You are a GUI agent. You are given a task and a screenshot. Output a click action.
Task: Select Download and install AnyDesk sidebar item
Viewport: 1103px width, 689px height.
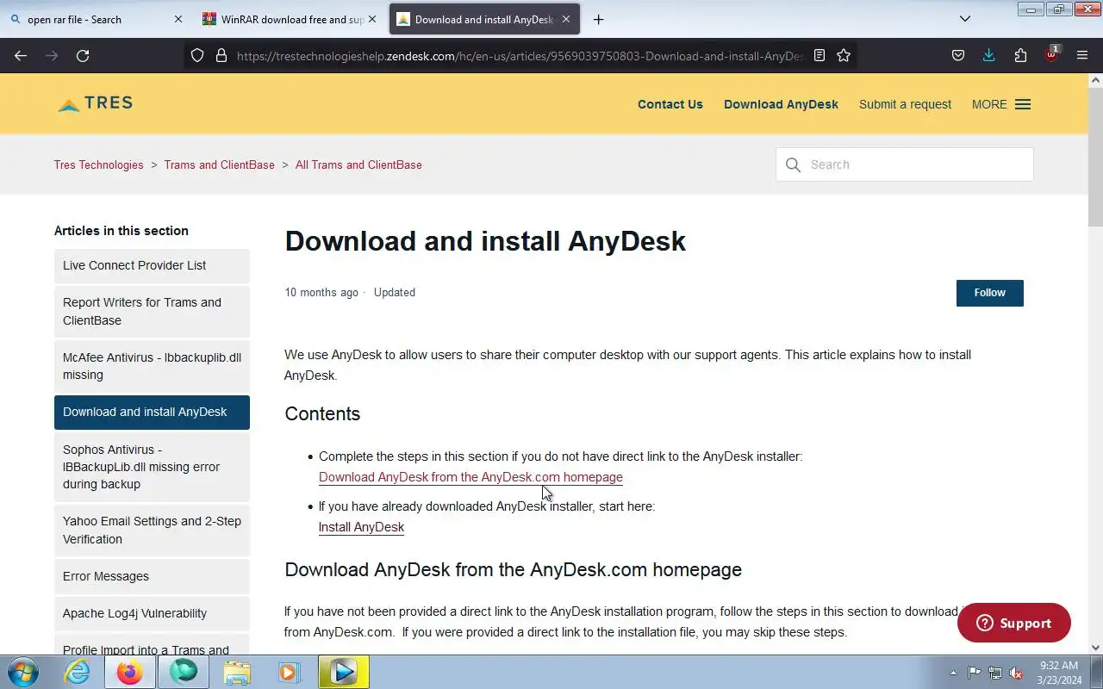click(x=152, y=413)
